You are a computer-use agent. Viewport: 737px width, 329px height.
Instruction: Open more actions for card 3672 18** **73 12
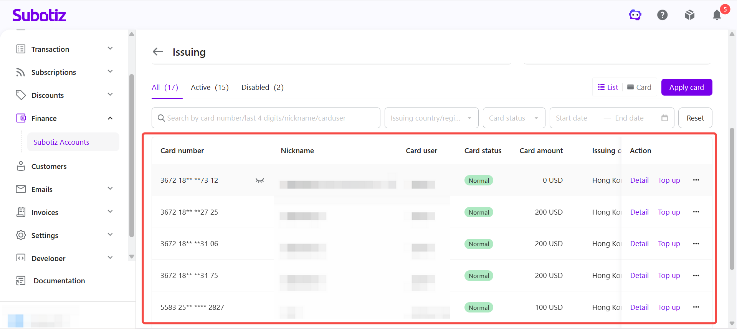click(x=696, y=180)
